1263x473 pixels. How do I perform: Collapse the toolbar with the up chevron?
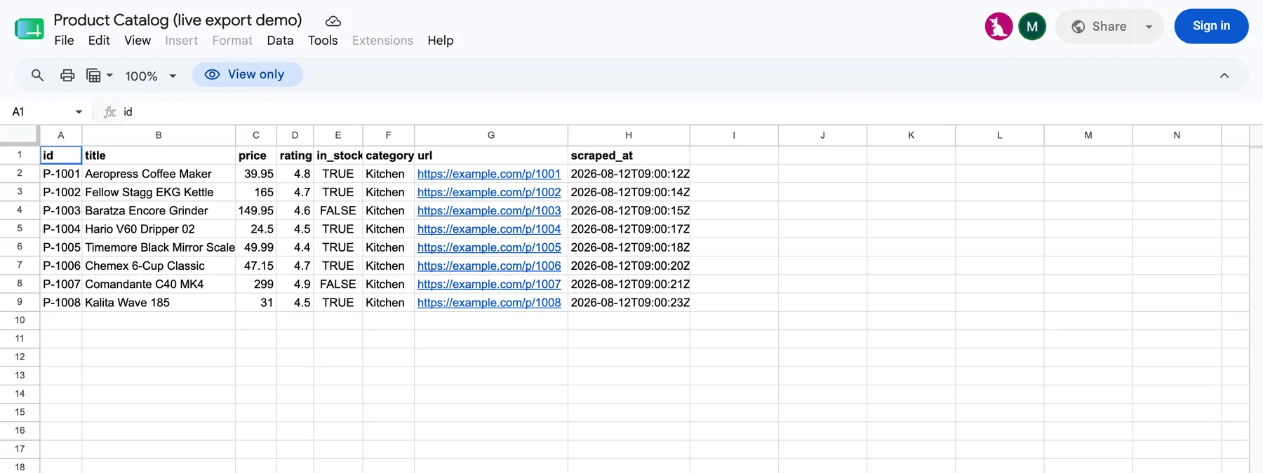(x=1224, y=76)
